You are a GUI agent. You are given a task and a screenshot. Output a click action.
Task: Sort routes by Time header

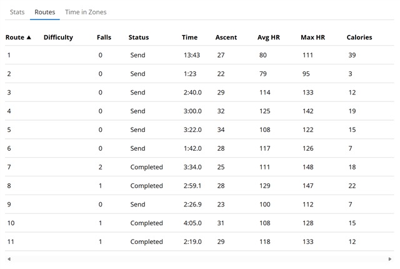pyautogui.click(x=189, y=38)
